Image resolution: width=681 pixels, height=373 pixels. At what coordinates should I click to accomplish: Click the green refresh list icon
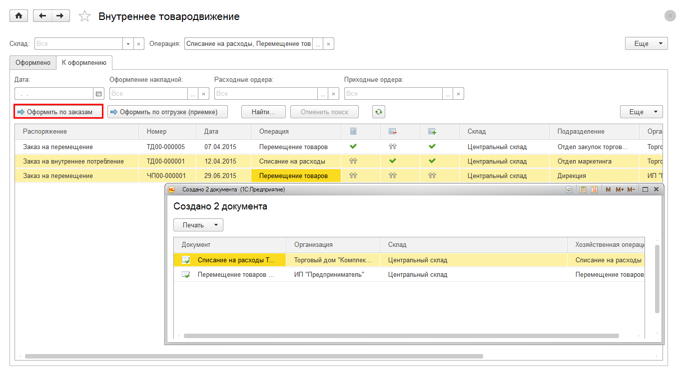(x=379, y=112)
